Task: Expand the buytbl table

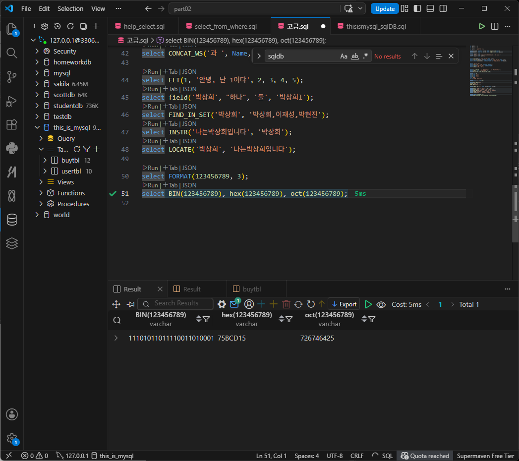Action: tap(45, 160)
